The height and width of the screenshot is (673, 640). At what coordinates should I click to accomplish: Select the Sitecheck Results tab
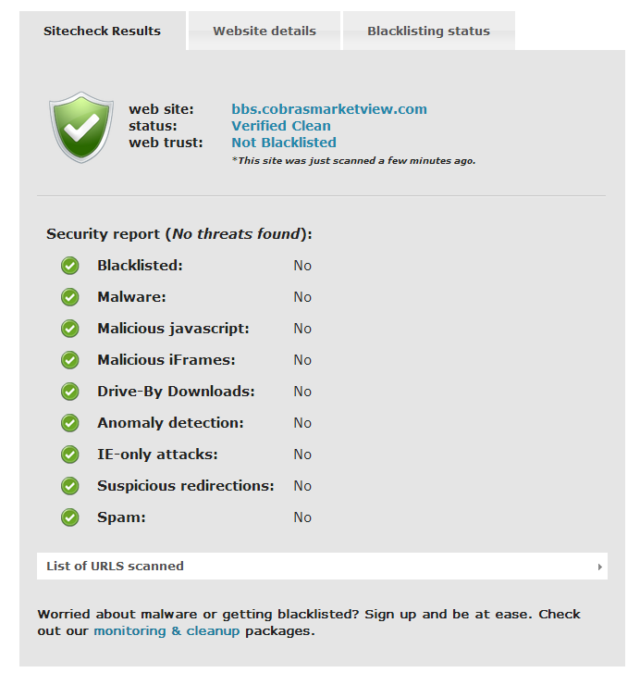pyautogui.click(x=102, y=31)
